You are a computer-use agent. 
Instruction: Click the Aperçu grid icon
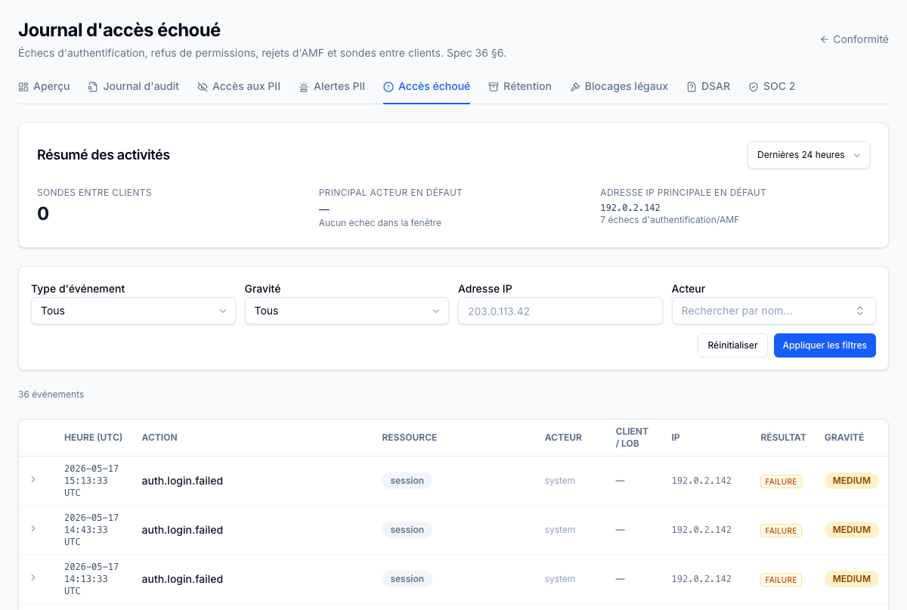tap(23, 87)
